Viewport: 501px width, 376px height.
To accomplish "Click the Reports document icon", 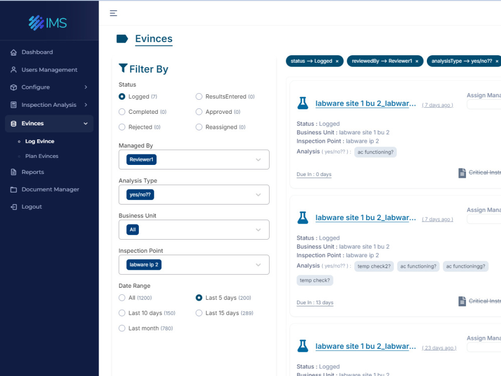I will 14,172.
